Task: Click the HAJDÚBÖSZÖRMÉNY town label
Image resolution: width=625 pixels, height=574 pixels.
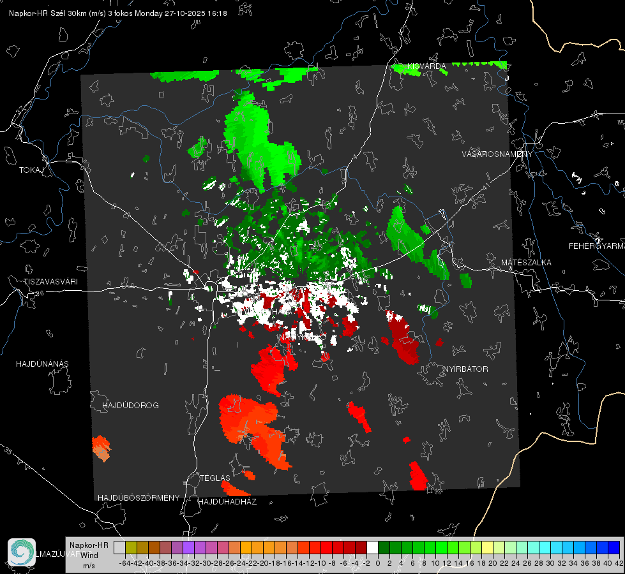Action: 139,497
